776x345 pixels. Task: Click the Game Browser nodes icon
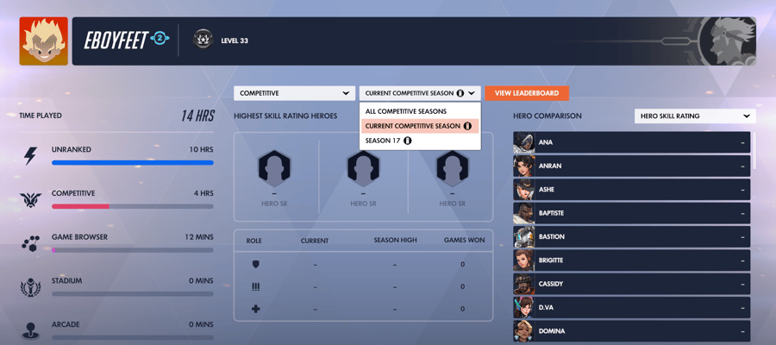(x=30, y=243)
